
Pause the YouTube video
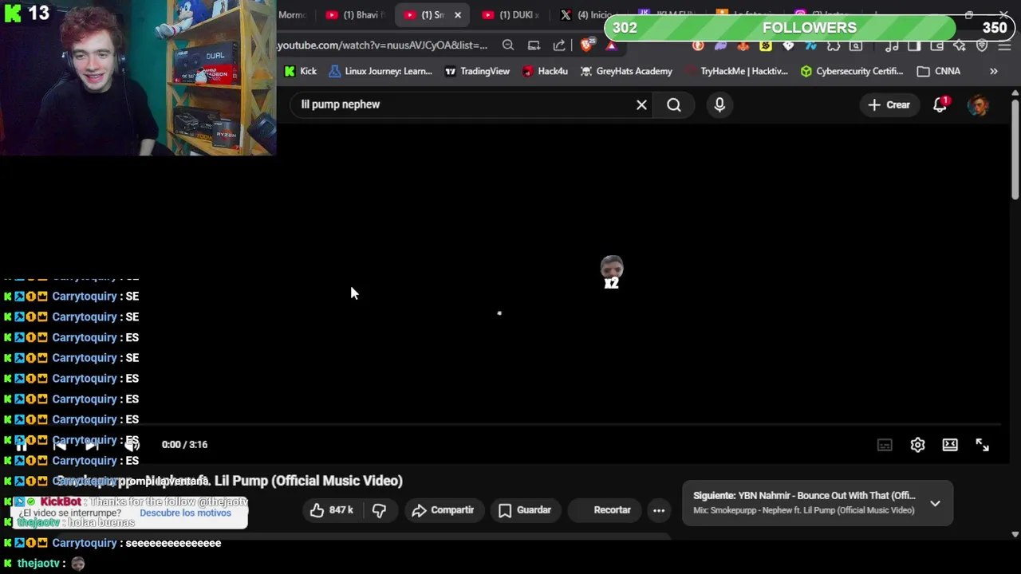[22, 445]
